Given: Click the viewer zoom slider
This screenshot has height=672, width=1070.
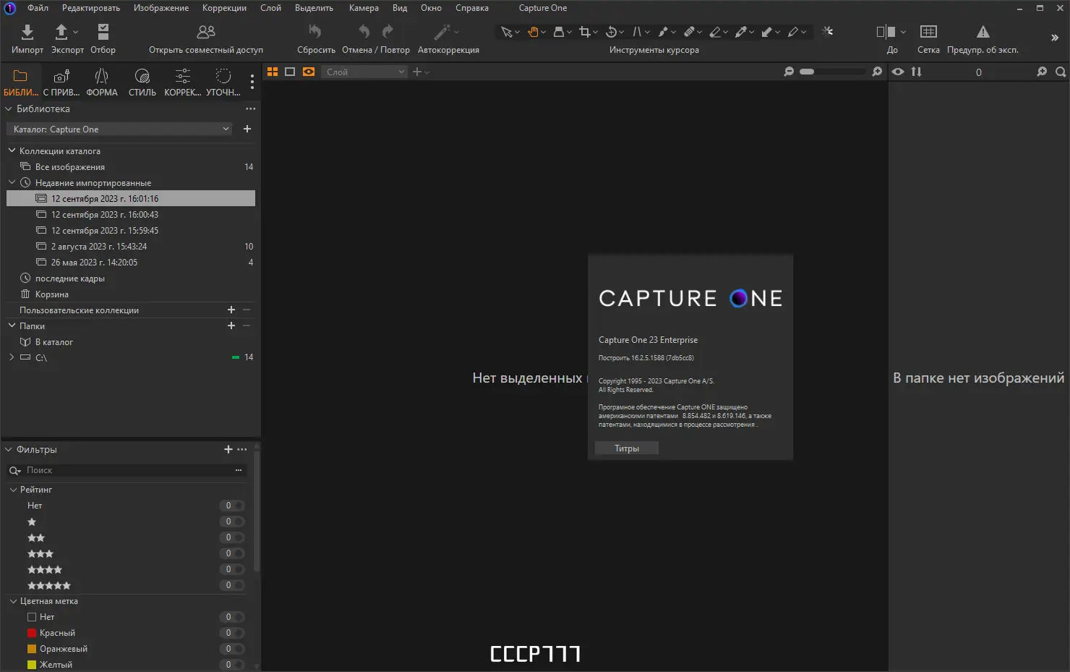Looking at the screenshot, I should pyautogui.click(x=831, y=72).
